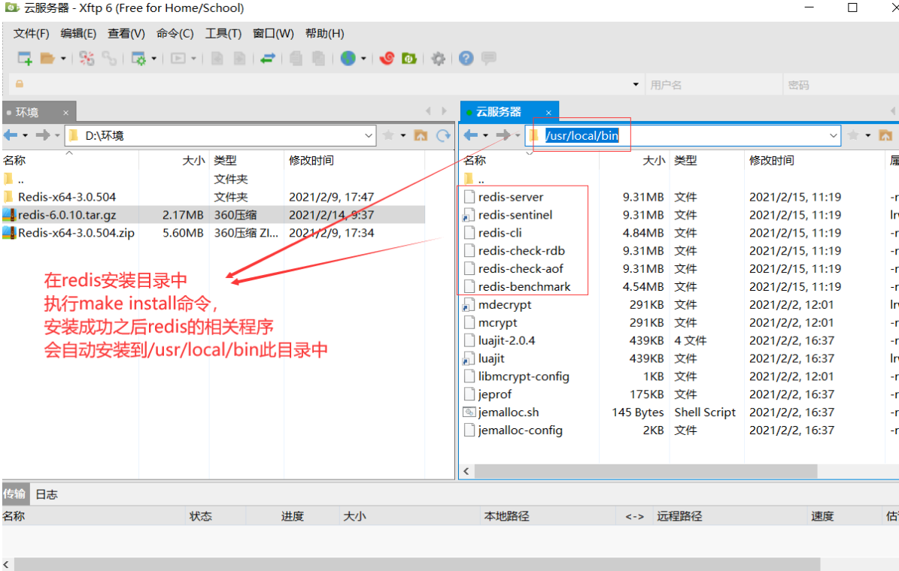Click the open session folder icon
This screenshot has height=571, width=899.
(47, 58)
